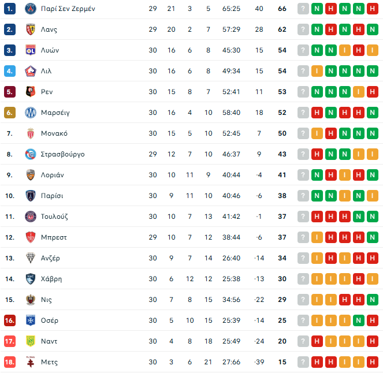Open the Ρεν team name link

[x=47, y=92]
